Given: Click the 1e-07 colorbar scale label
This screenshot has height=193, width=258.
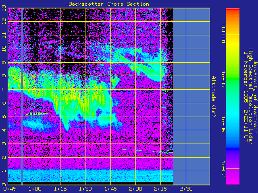Looking at the screenshot, I should pos(223,169).
